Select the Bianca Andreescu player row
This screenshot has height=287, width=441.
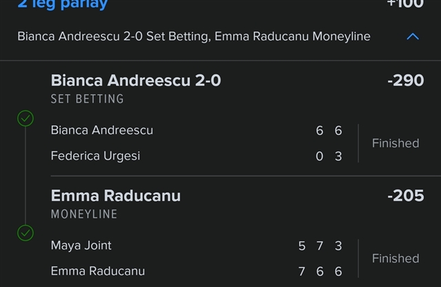point(196,130)
